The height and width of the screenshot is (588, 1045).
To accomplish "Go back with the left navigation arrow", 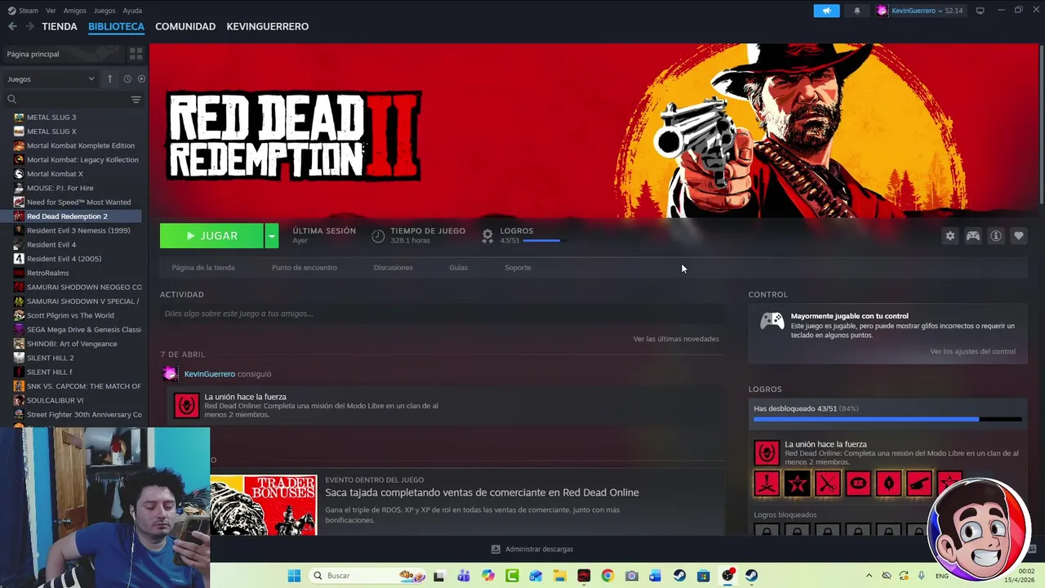I will point(12,26).
